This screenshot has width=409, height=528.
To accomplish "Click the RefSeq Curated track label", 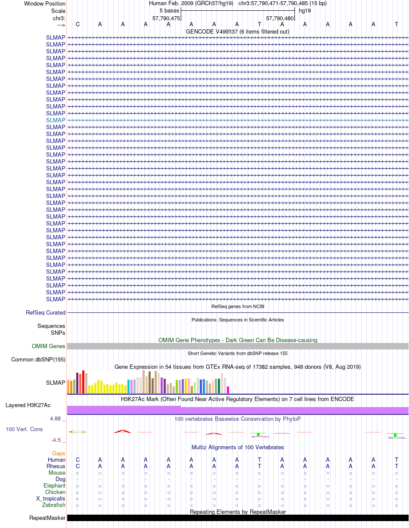I will click(46, 313).
